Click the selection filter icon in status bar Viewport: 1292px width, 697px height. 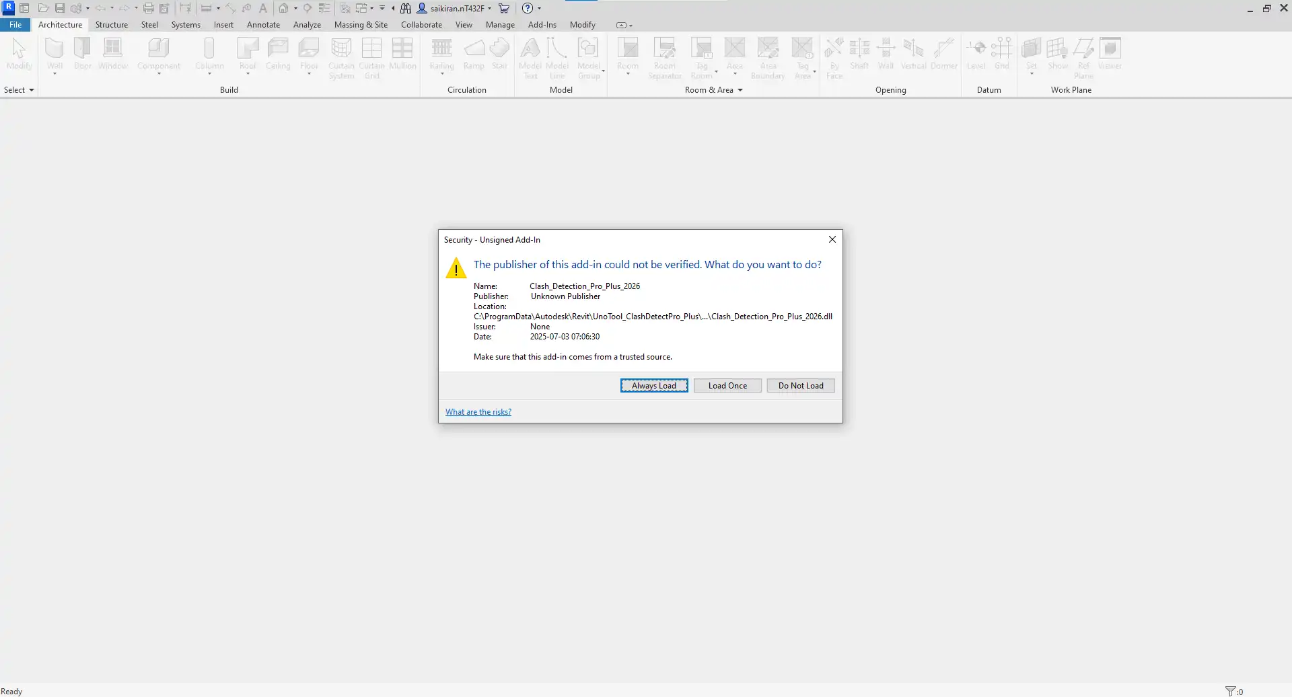[x=1230, y=691]
